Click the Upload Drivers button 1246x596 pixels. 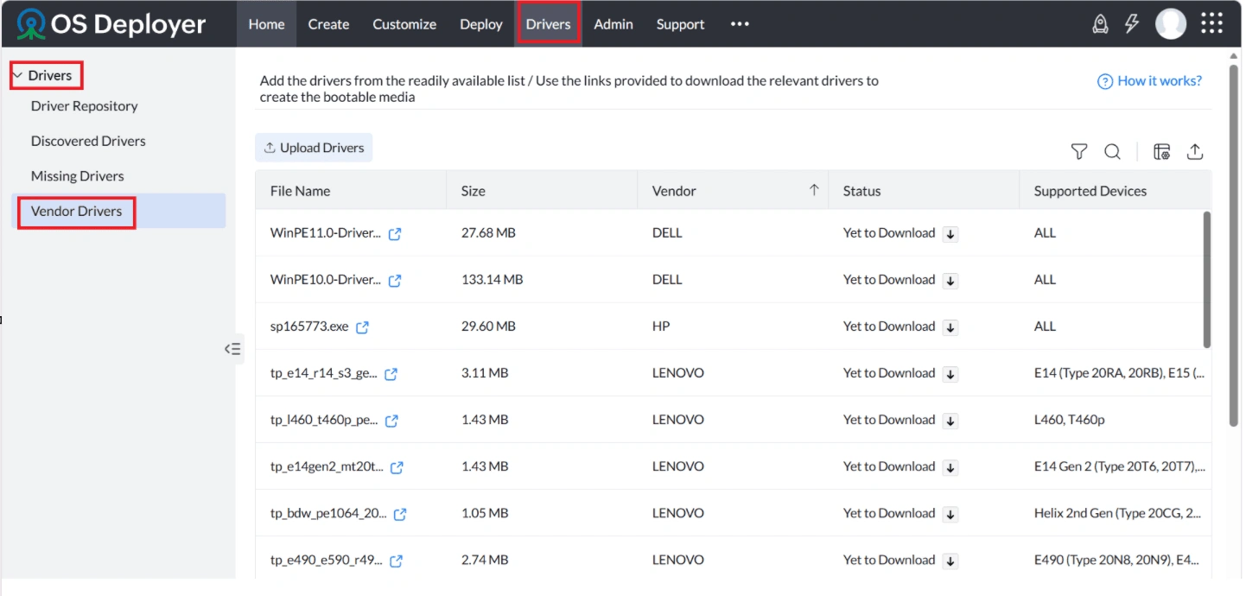314,148
